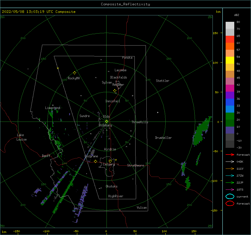Click the Innisfail label

pos(113,101)
